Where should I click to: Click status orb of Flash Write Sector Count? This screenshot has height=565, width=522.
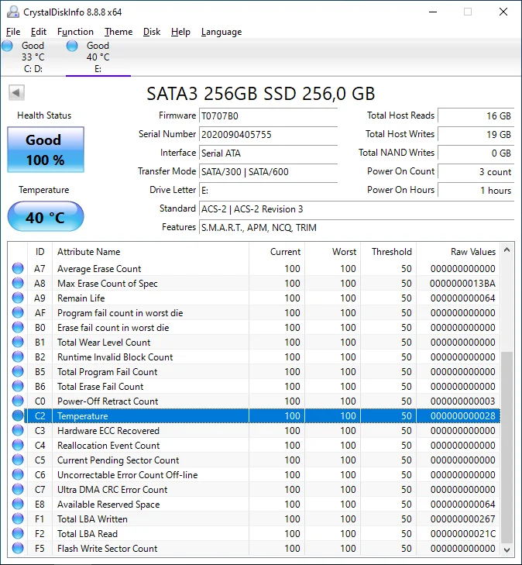pyautogui.click(x=18, y=549)
